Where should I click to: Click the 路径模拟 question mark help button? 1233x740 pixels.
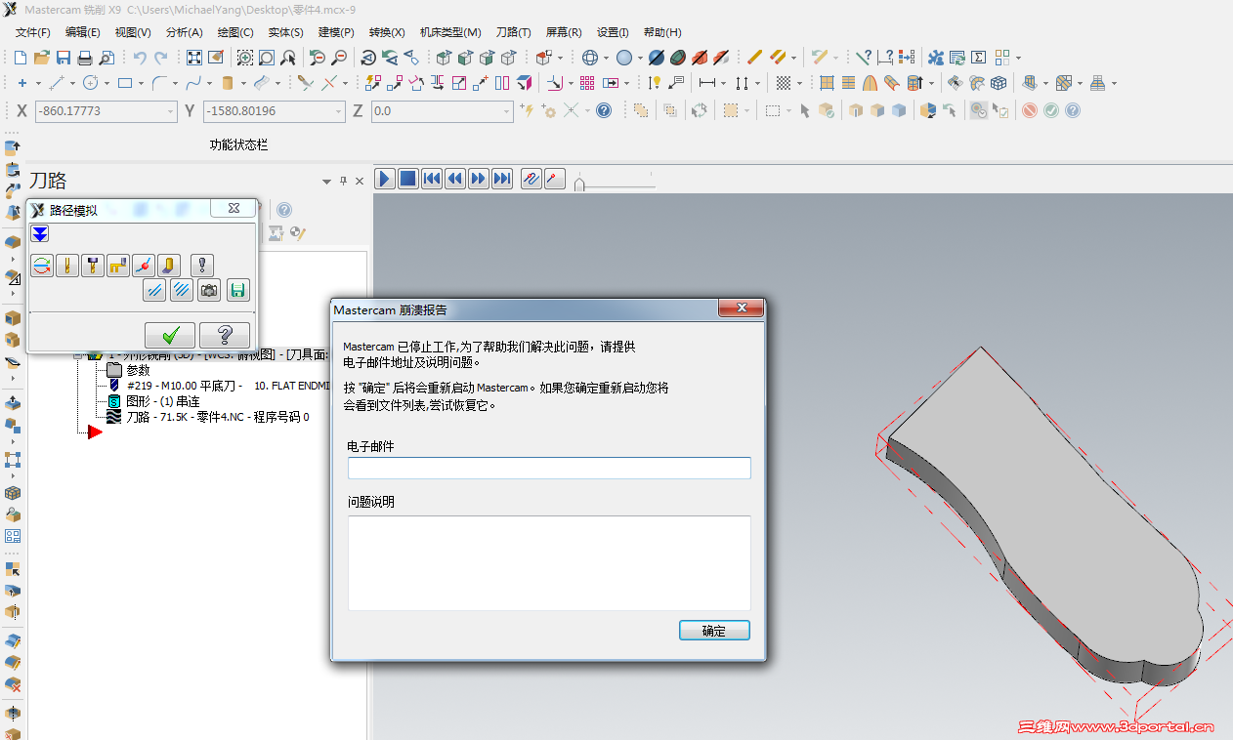(x=225, y=335)
